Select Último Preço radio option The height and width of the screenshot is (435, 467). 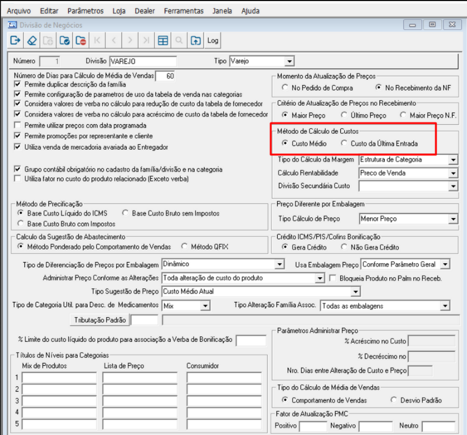344,115
